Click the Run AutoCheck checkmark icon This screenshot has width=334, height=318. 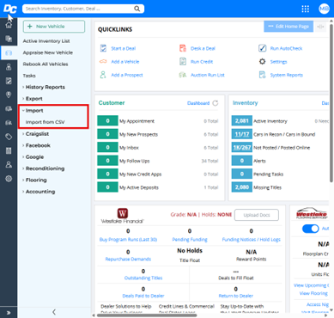(262, 48)
